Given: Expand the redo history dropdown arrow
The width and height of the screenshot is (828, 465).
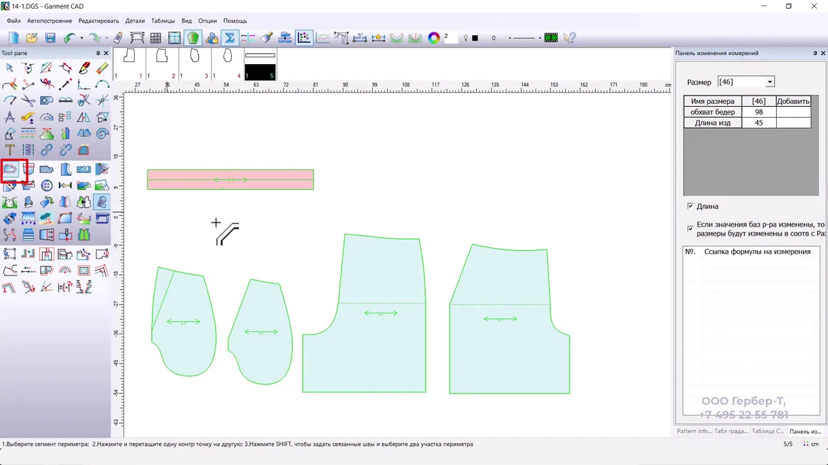Looking at the screenshot, I should pos(106,38).
